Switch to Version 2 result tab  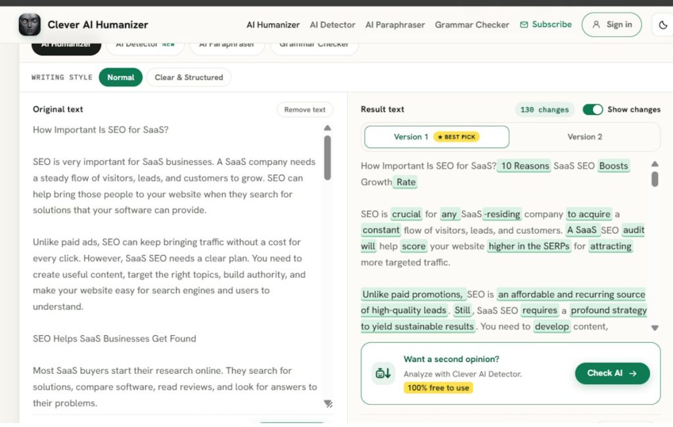(584, 137)
